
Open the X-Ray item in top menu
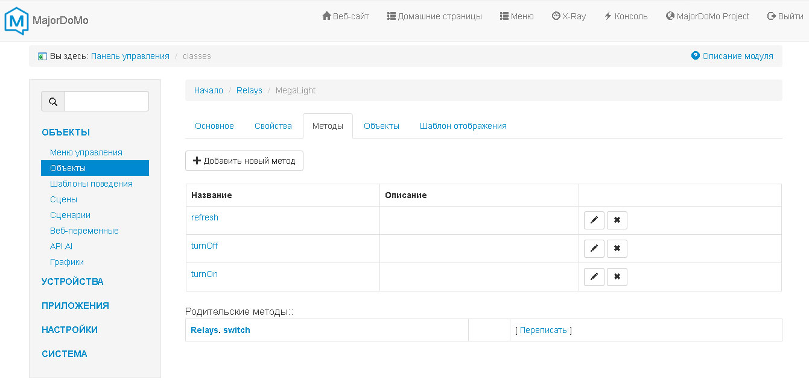coord(568,16)
